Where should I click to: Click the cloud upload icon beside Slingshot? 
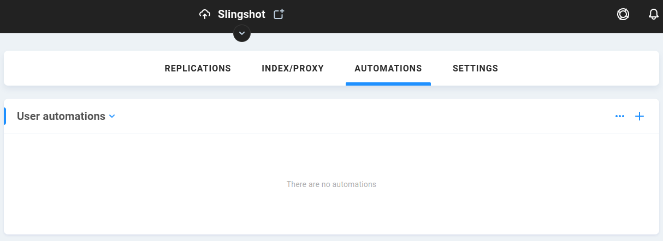click(x=205, y=15)
